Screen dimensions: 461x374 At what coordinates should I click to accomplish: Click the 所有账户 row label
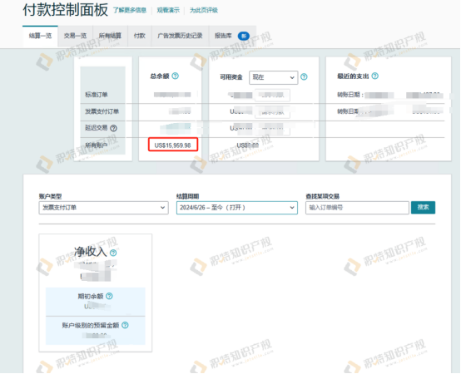[97, 145]
